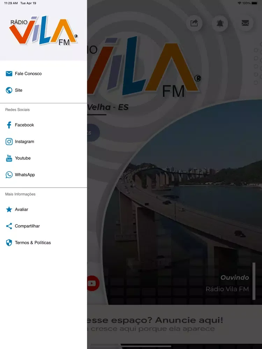Tap the share button in top bar
Image resolution: width=262 pixels, height=349 pixels.
194,23
